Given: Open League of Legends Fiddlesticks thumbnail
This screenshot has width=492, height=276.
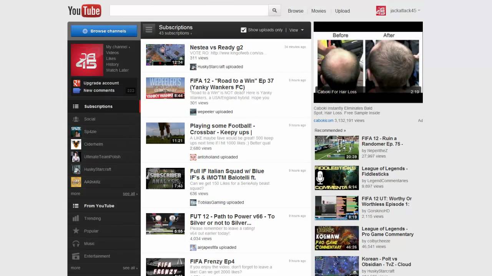Looking at the screenshot, I should [337, 178].
